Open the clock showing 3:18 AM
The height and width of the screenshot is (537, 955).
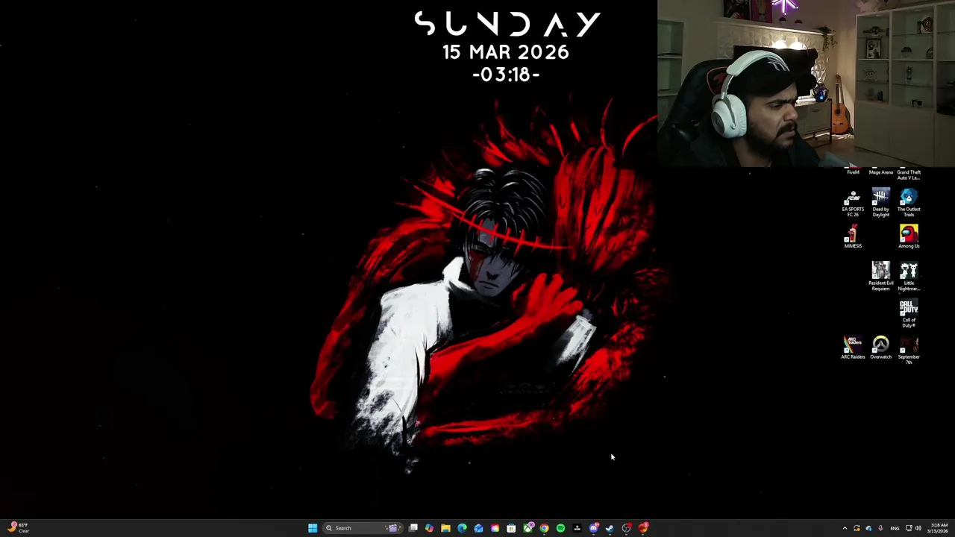point(937,528)
